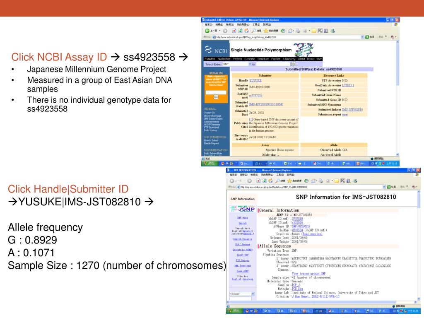The height and width of the screenshot is (318, 424).
Task: Click Refresh icon in SNP Information browser toolbar
Action: (x=265, y=181)
